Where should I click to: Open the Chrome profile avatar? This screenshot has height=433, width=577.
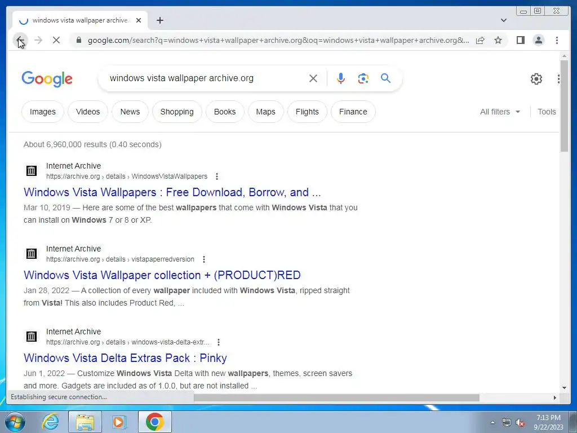(x=538, y=40)
